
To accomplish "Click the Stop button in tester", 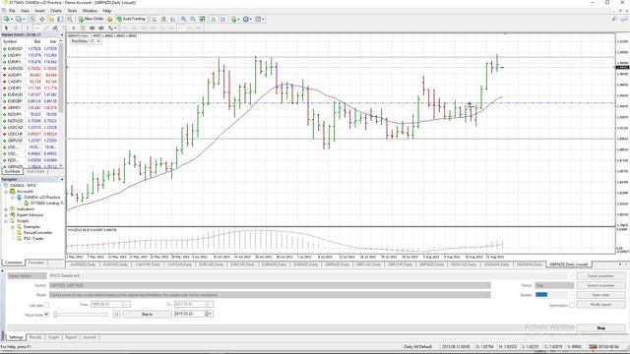I will [600, 328].
